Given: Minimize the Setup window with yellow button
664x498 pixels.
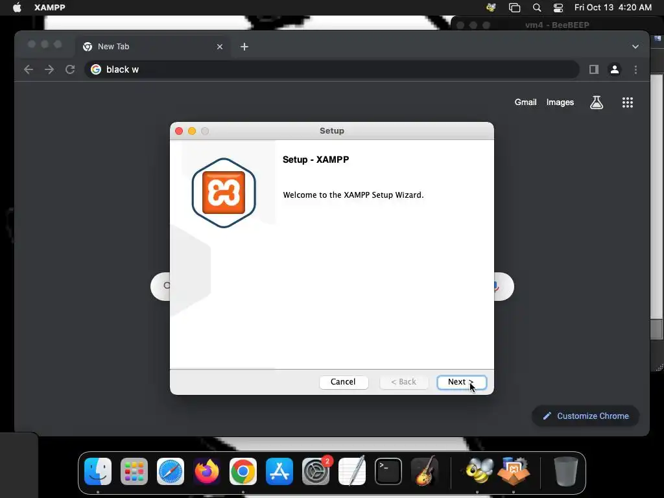Looking at the screenshot, I should point(192,131).
